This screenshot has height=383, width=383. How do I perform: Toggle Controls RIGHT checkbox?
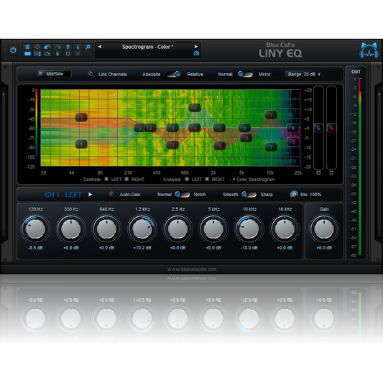click(x=126, y=180)
